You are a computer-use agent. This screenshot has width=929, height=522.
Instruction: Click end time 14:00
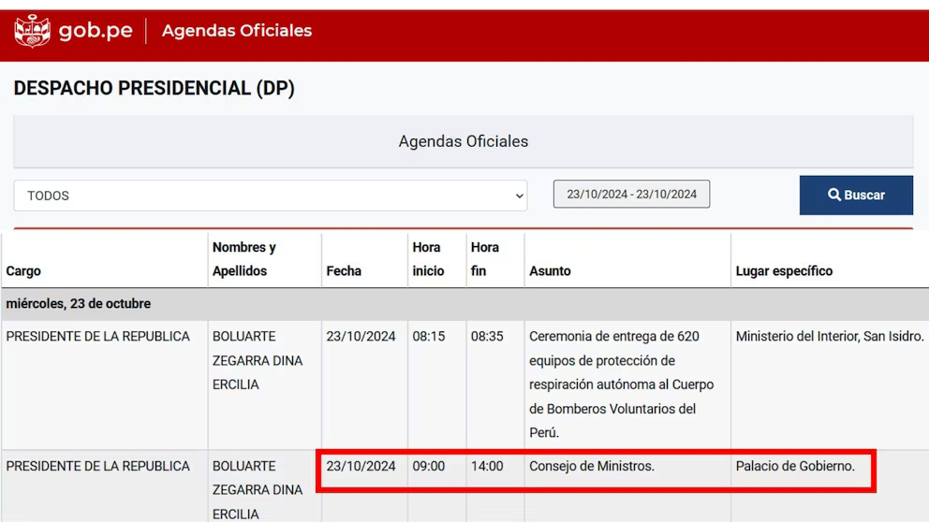point(487,467)
